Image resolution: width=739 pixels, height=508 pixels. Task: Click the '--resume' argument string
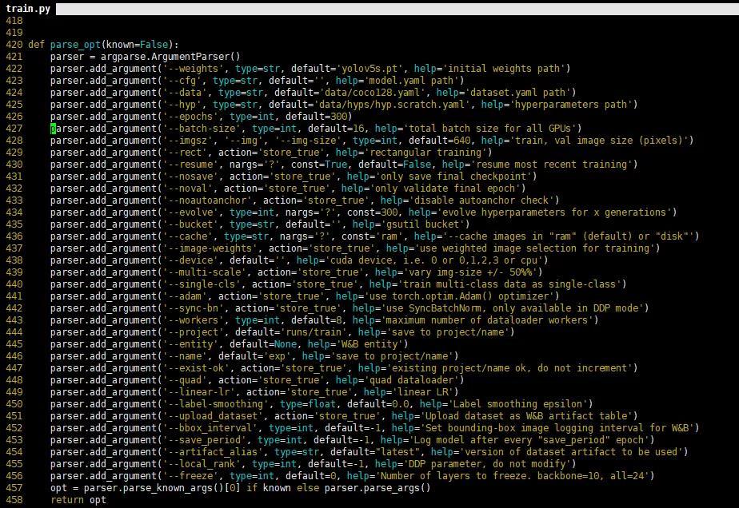tap(187, 165)
